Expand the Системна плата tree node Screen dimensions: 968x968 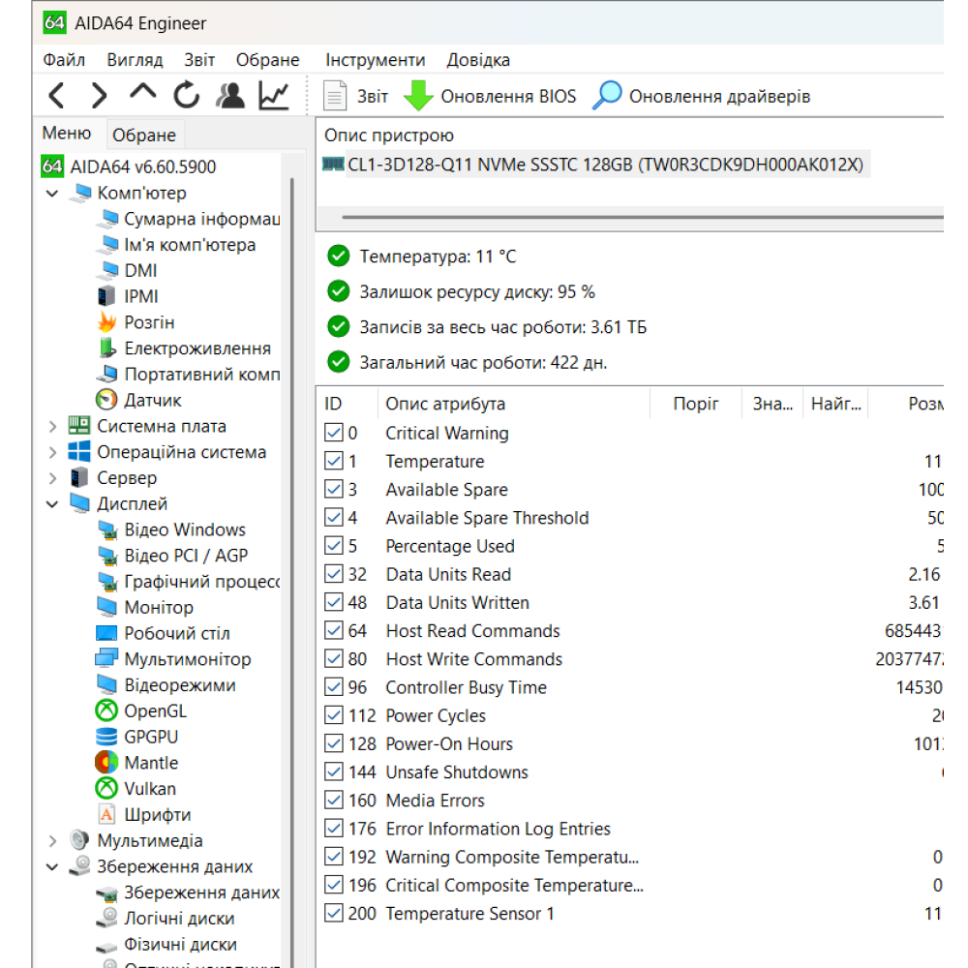pyautogui.click(x=52, y=426)
